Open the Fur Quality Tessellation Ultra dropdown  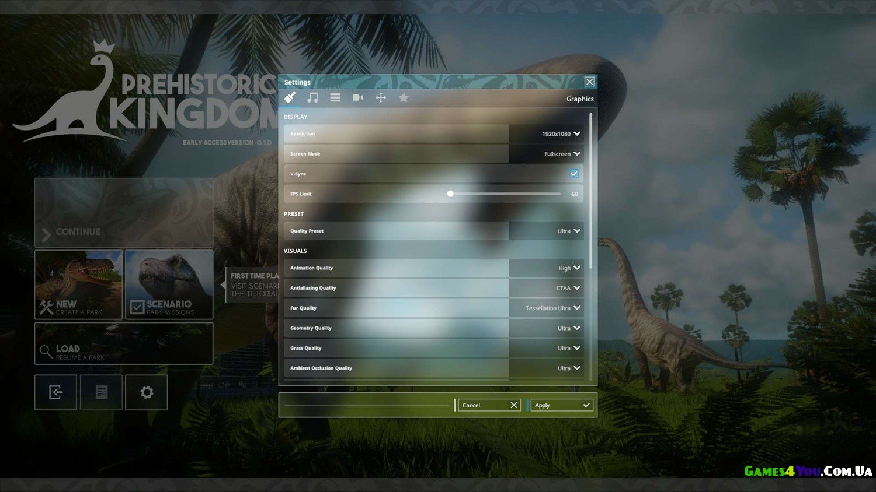point(546,308)
